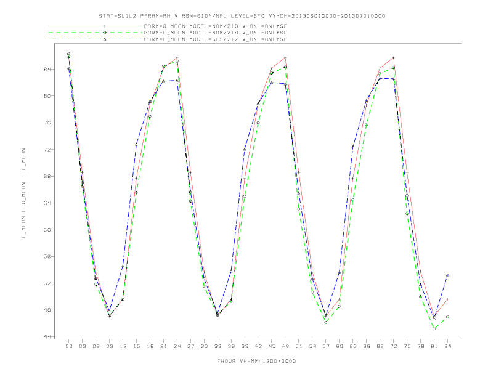Click y-axis tick label 60
Screen dimensions: 488x377
[x=47, y=230]
